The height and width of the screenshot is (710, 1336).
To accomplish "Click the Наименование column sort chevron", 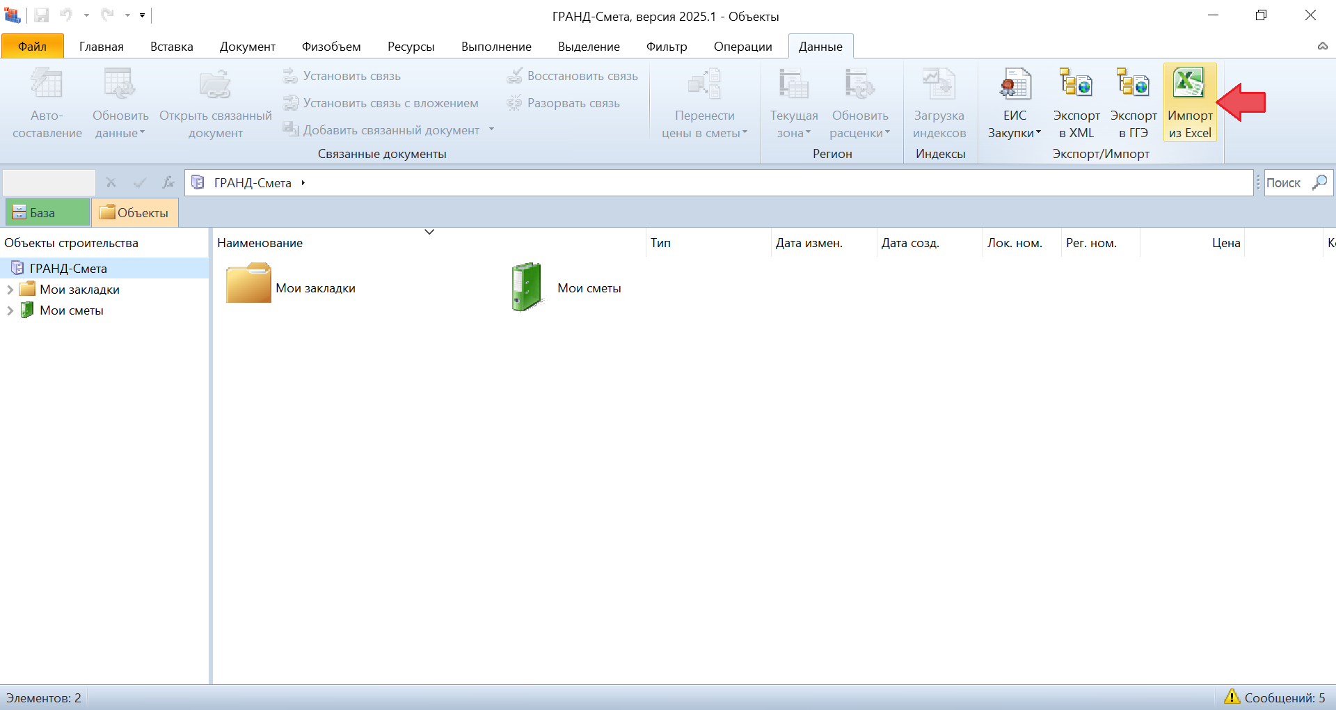I will (429, 232).
